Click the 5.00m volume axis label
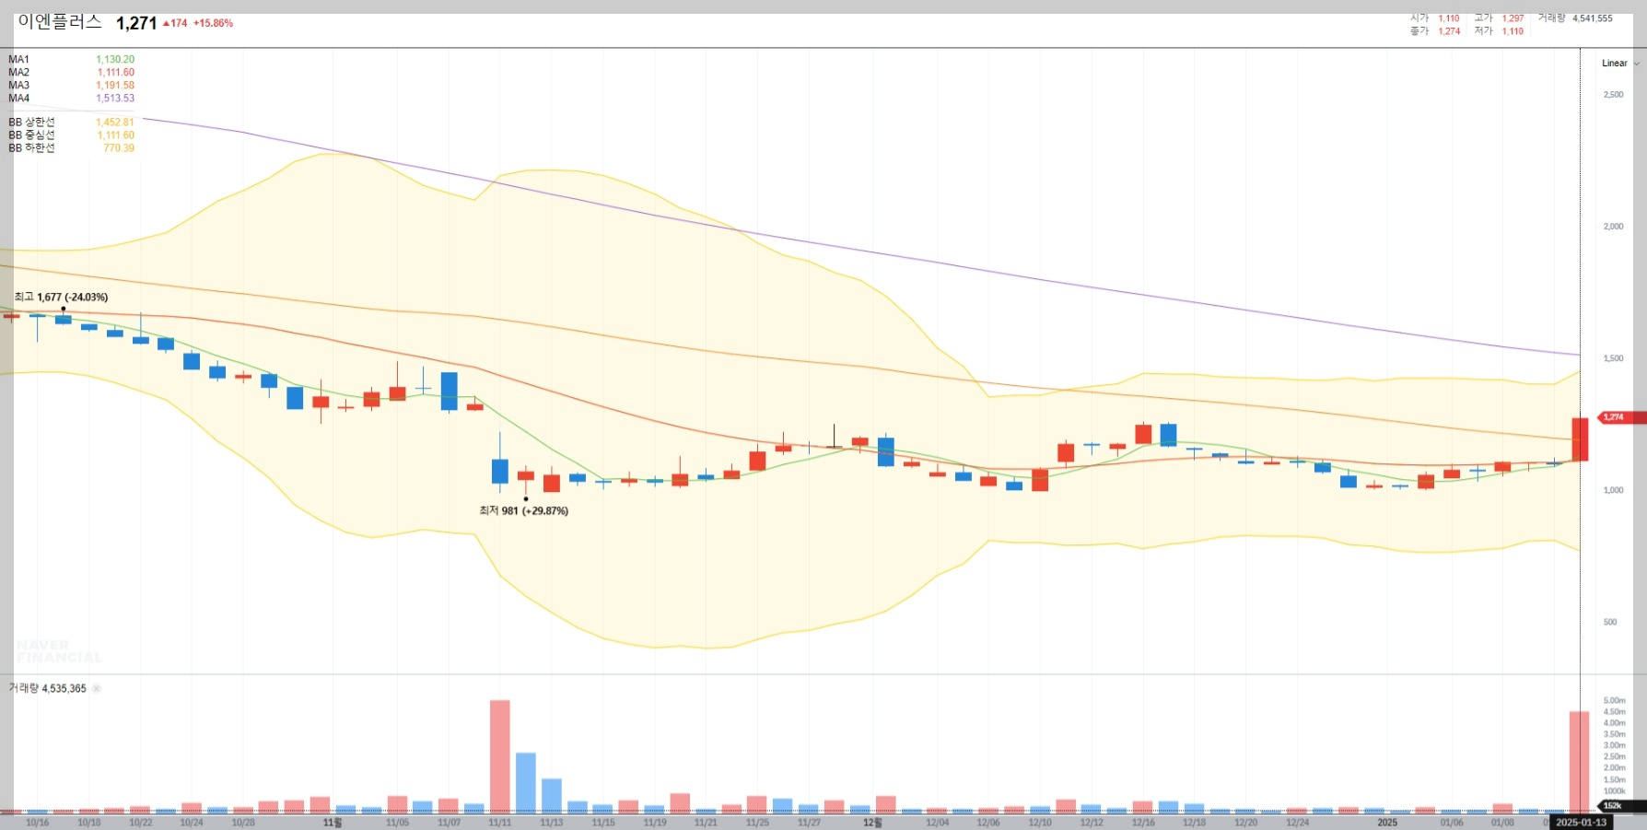 [x=1615, y=700]
